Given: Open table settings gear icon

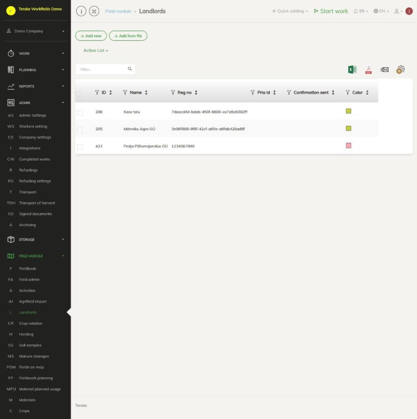Looking at the screenshot, I should (x=401, y=70).
